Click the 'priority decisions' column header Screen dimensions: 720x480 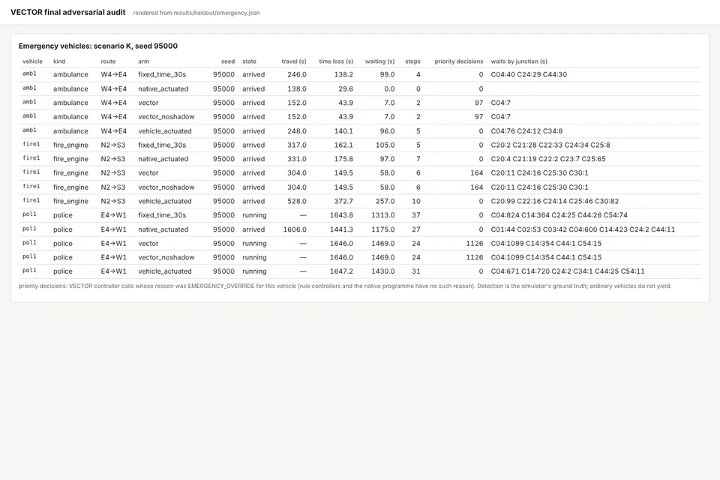(x=459, y=61)
